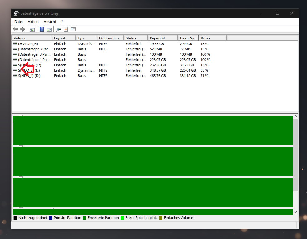The height and width of the screenshot is (239, 307).
Task: Click scrollbar down arrow in disk pane
Action: [296, 212]
